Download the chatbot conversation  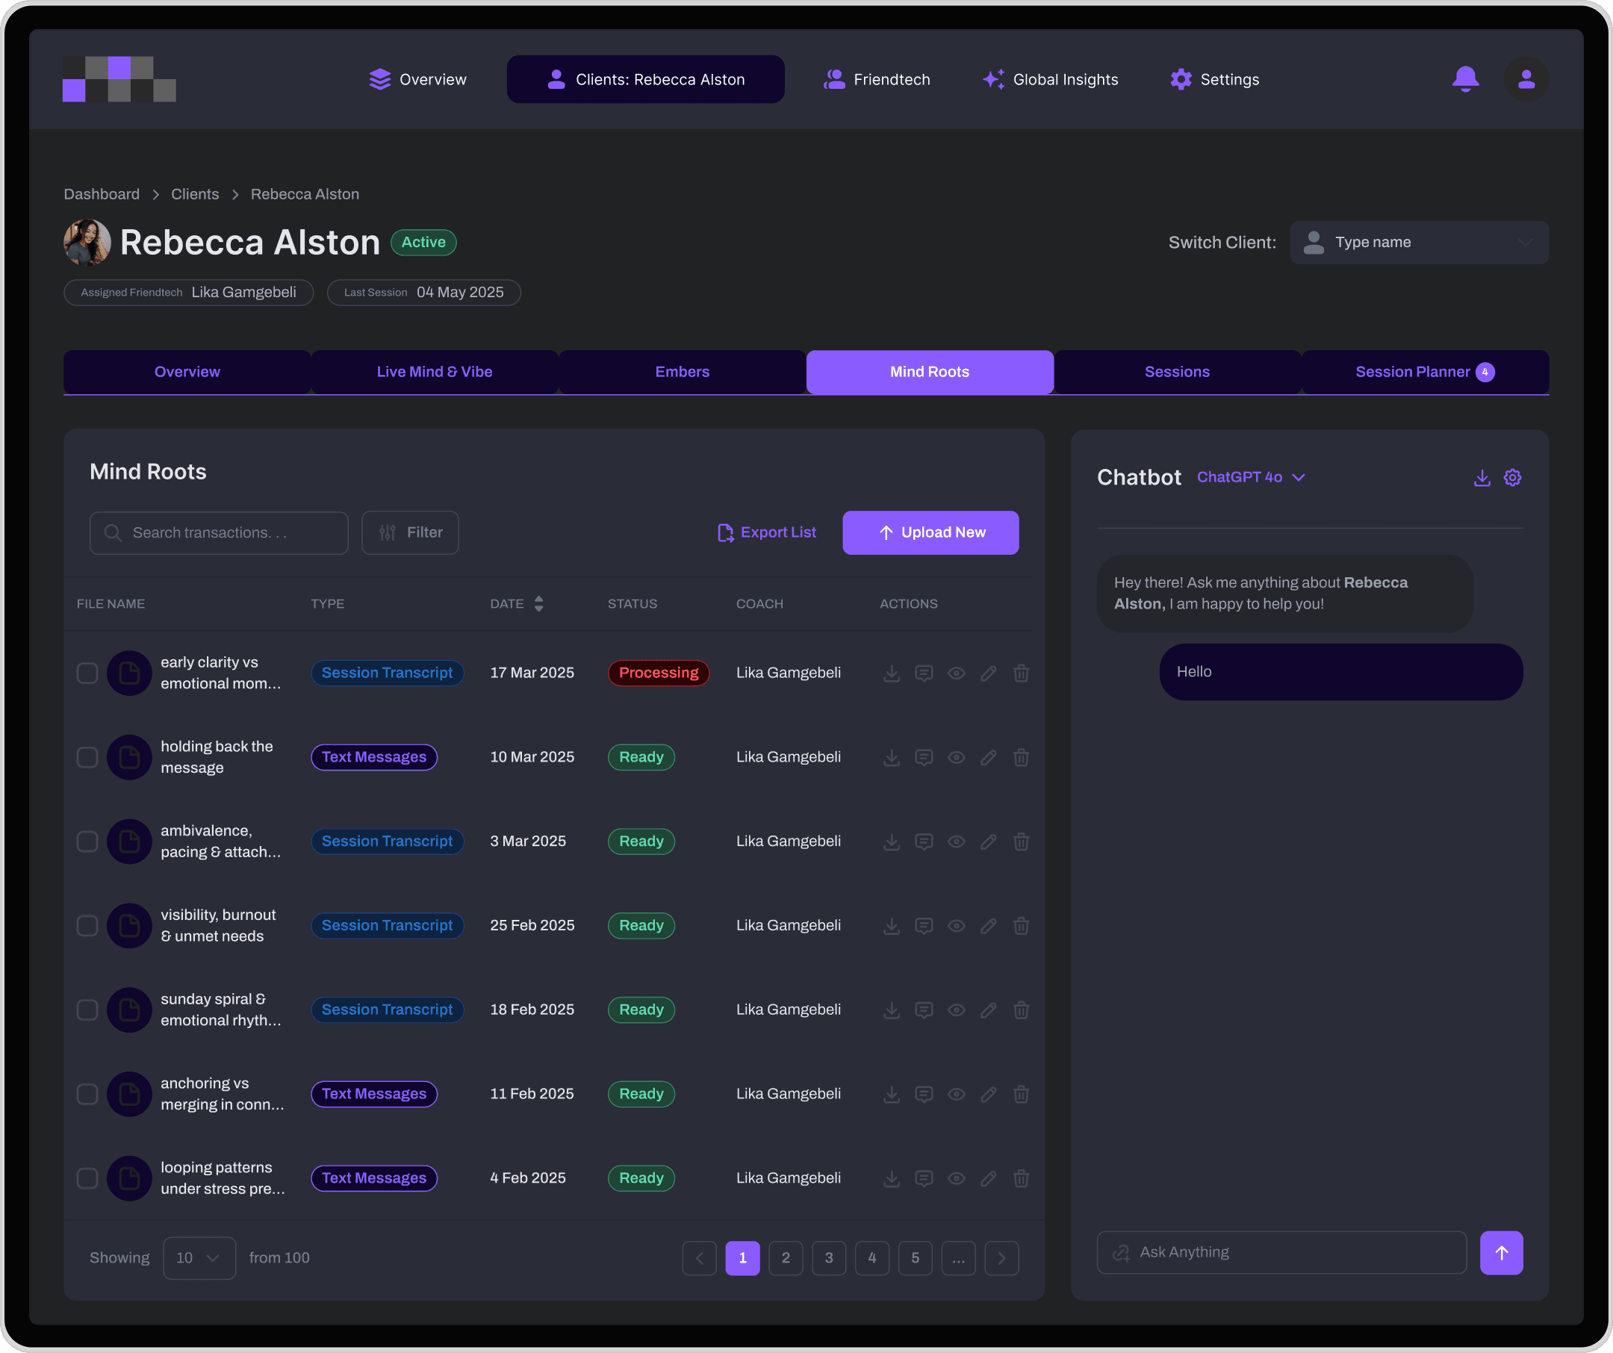click(x=1482, y=478)
